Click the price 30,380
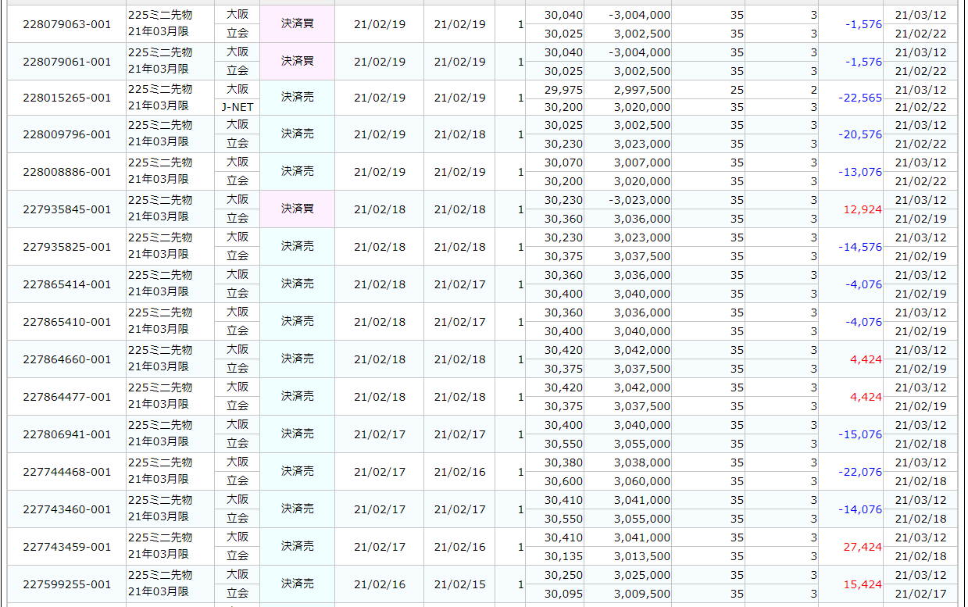This screenshot has height=607, width=968. point(563,462)
